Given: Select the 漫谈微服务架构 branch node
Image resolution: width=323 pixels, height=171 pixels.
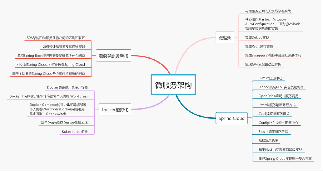Looking at the screenshot, I should click(114, 56).
